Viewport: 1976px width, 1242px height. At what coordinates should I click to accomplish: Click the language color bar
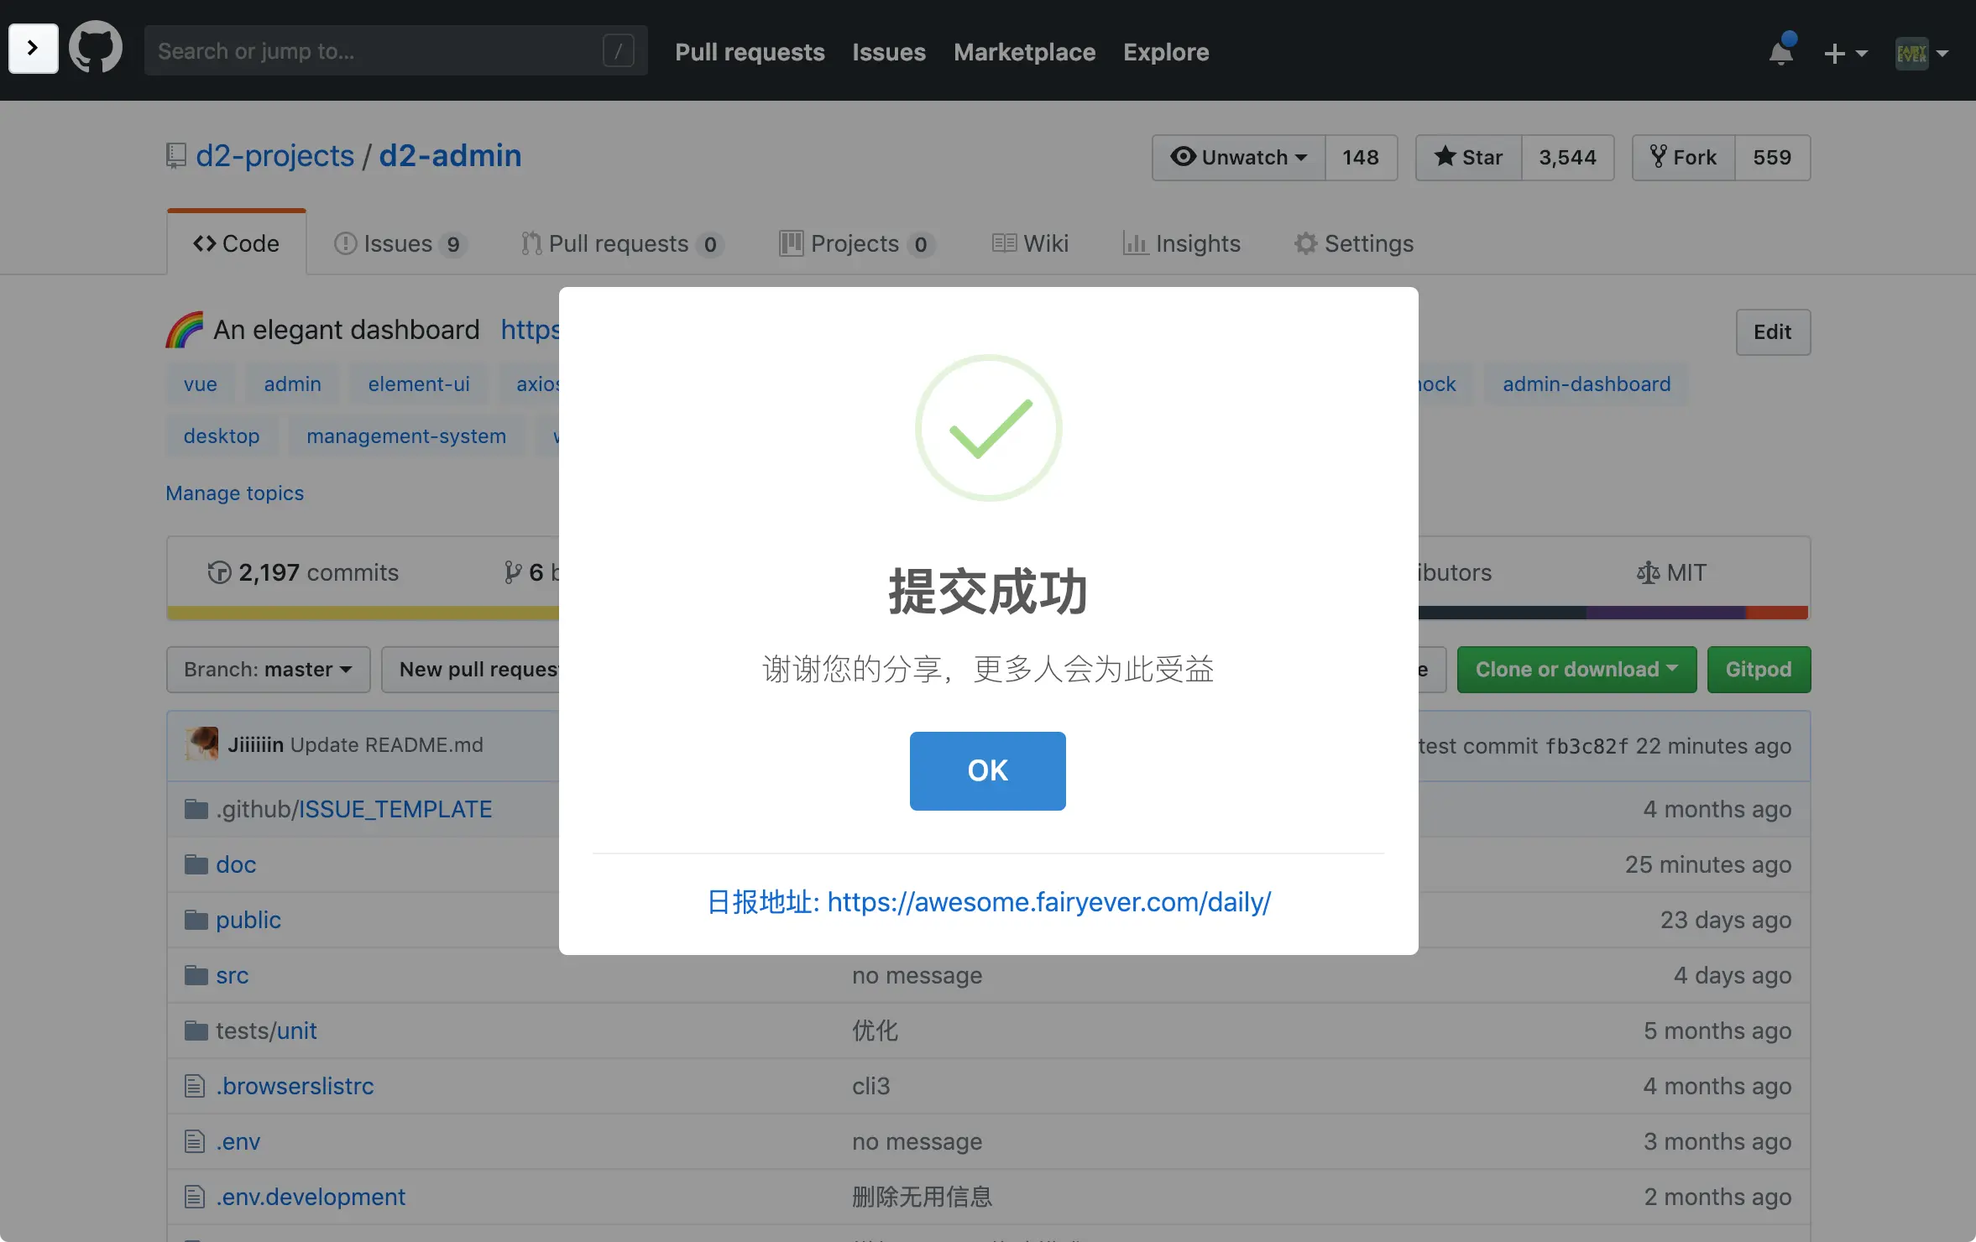361,613
